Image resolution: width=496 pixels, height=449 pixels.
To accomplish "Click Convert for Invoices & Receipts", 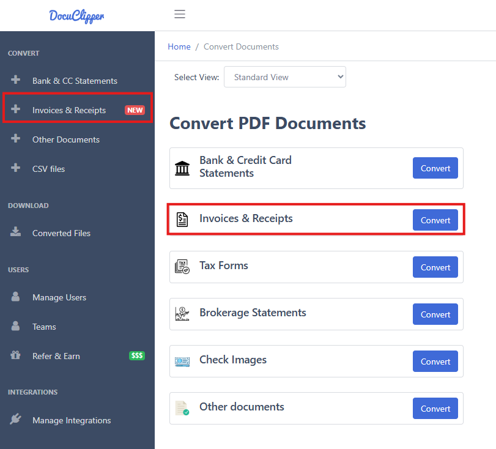I will click(x=435, y=220).
